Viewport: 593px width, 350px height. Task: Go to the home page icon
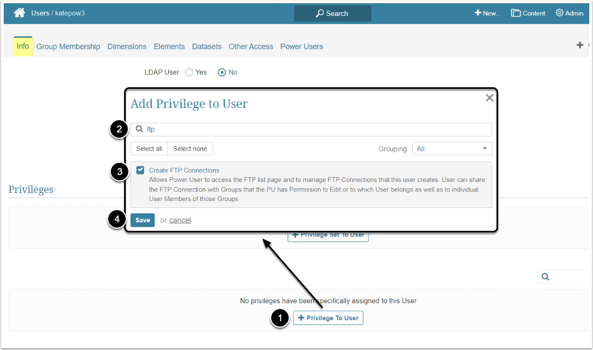point(19,13)
